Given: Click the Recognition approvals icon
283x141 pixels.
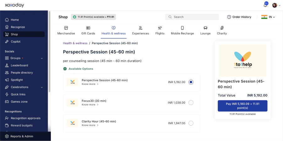Looking at the screenshot, I should pyautogui.click(x=7, y=118).
